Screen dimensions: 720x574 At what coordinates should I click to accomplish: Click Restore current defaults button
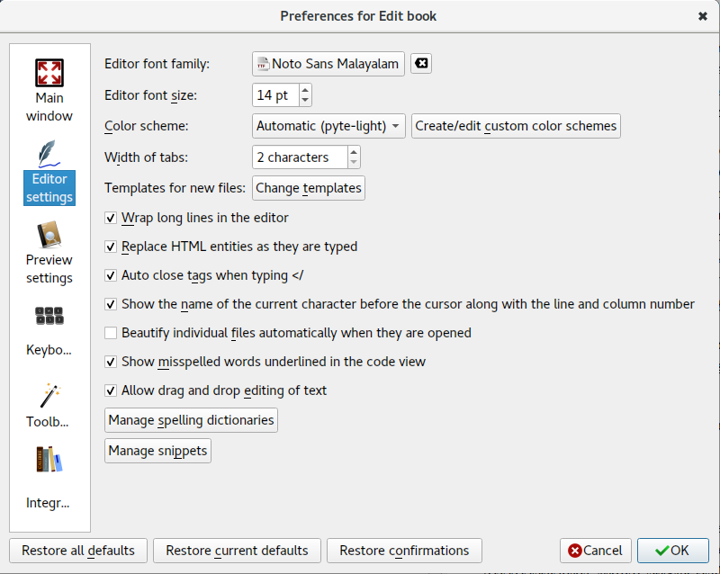pyautogui.click(x=237, y=551)
